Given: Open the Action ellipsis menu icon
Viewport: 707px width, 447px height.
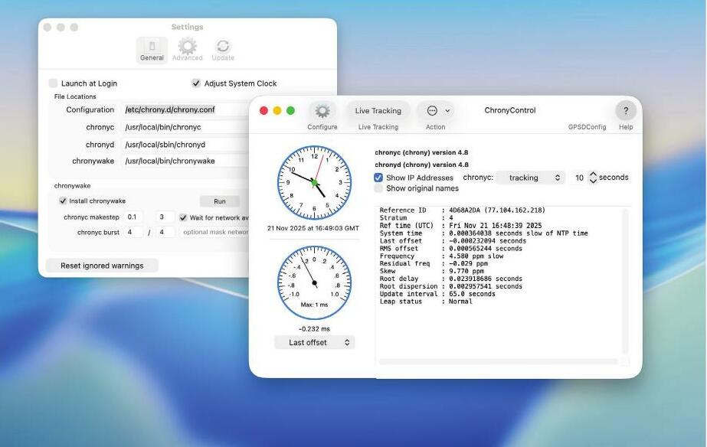Looking at the screenshot, I should pyautogui.click(x=432, y=111).
